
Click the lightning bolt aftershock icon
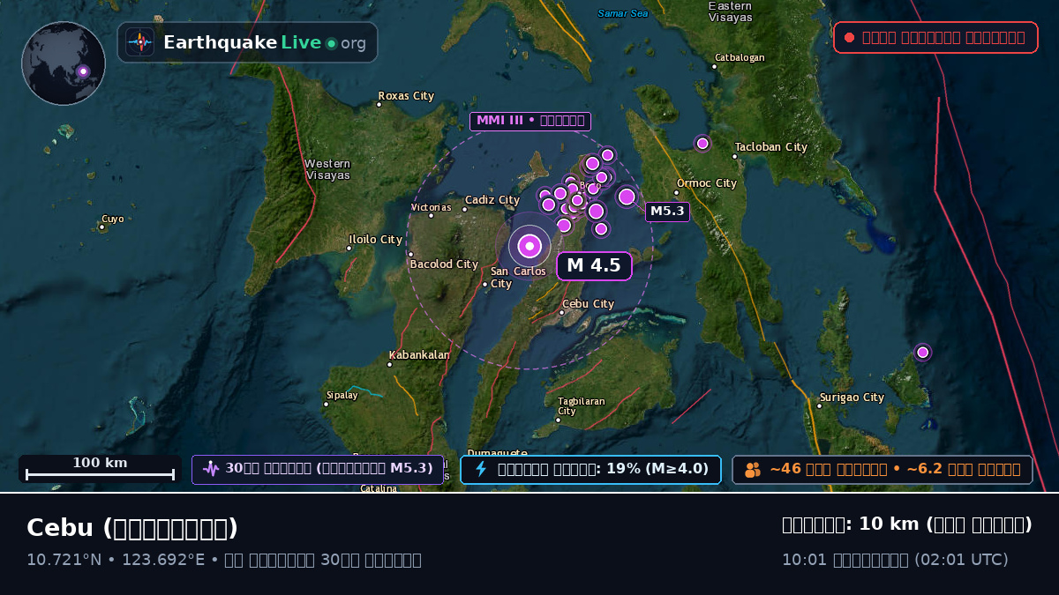tap(481, 469)
